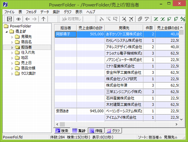Open the フォルダ menu
Viewport: 188px width, 142px height.
click(x=31, y=12)
